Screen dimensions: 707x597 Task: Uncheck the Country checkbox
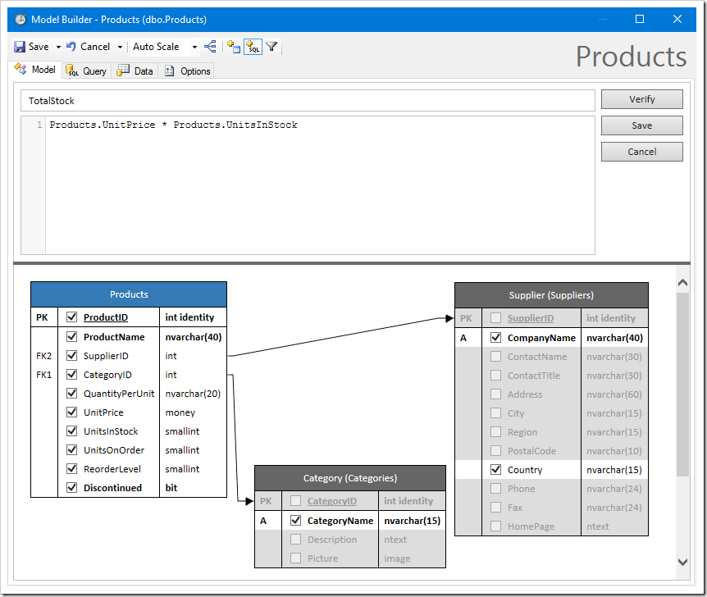pyautogui.click(x=495, y=469)
